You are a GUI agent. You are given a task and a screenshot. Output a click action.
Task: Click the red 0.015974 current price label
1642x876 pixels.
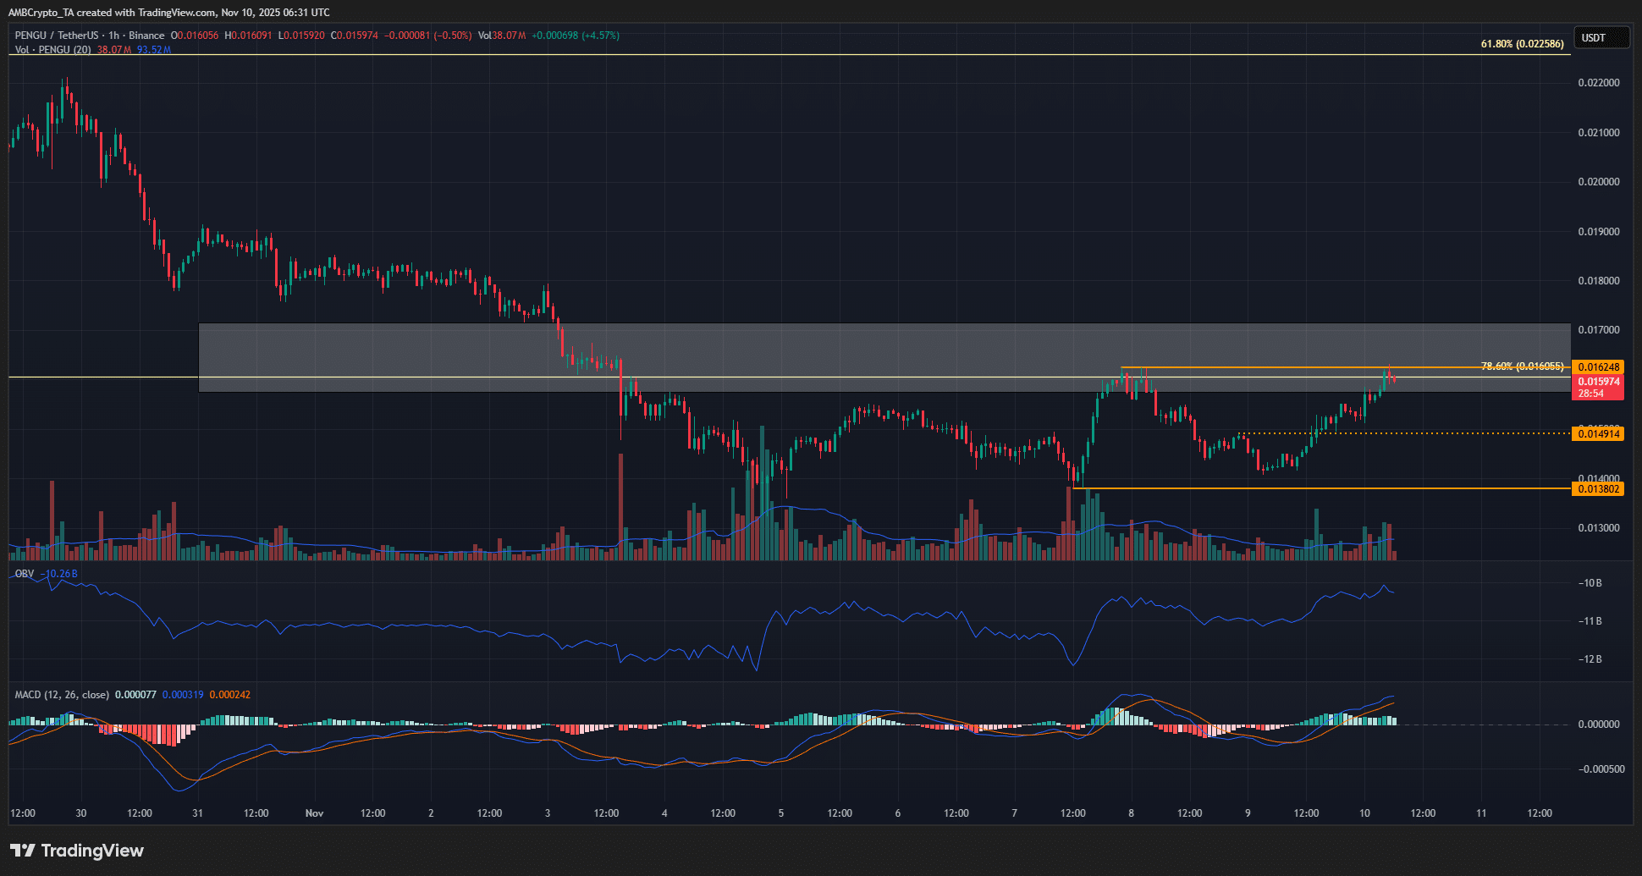(x=1598, y=383)
